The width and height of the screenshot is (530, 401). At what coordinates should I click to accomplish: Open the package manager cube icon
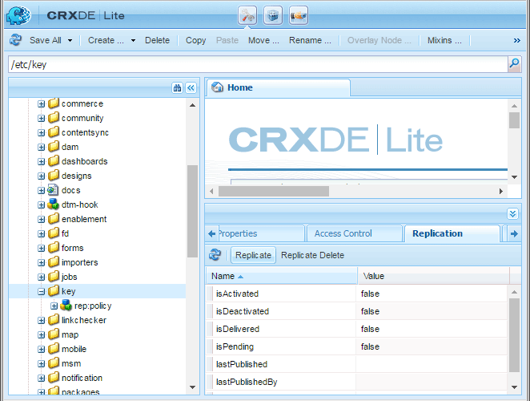(x=273, y=15)
